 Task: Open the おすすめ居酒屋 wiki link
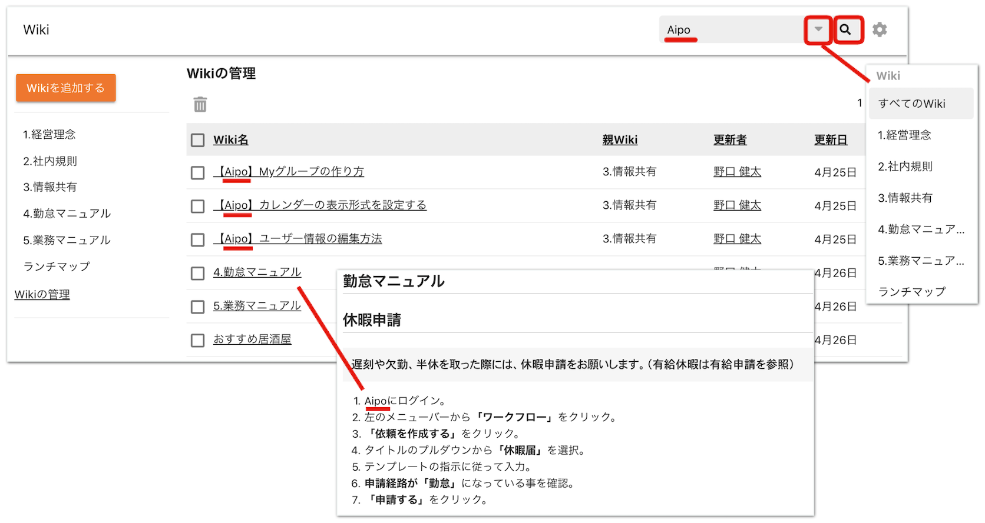pos(252,339)
